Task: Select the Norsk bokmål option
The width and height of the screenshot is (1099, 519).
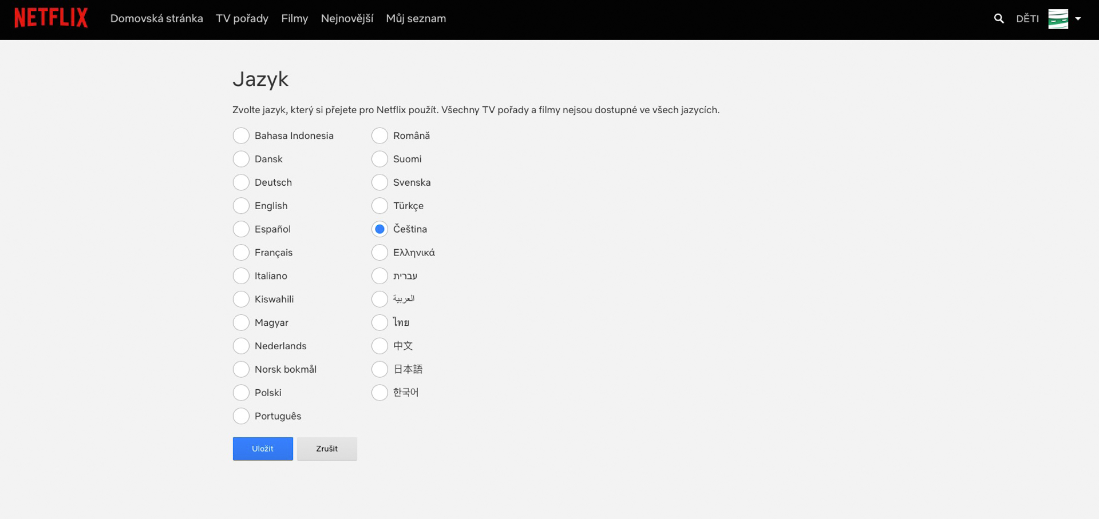Action: pyautogui.click(x=241, y=370)
